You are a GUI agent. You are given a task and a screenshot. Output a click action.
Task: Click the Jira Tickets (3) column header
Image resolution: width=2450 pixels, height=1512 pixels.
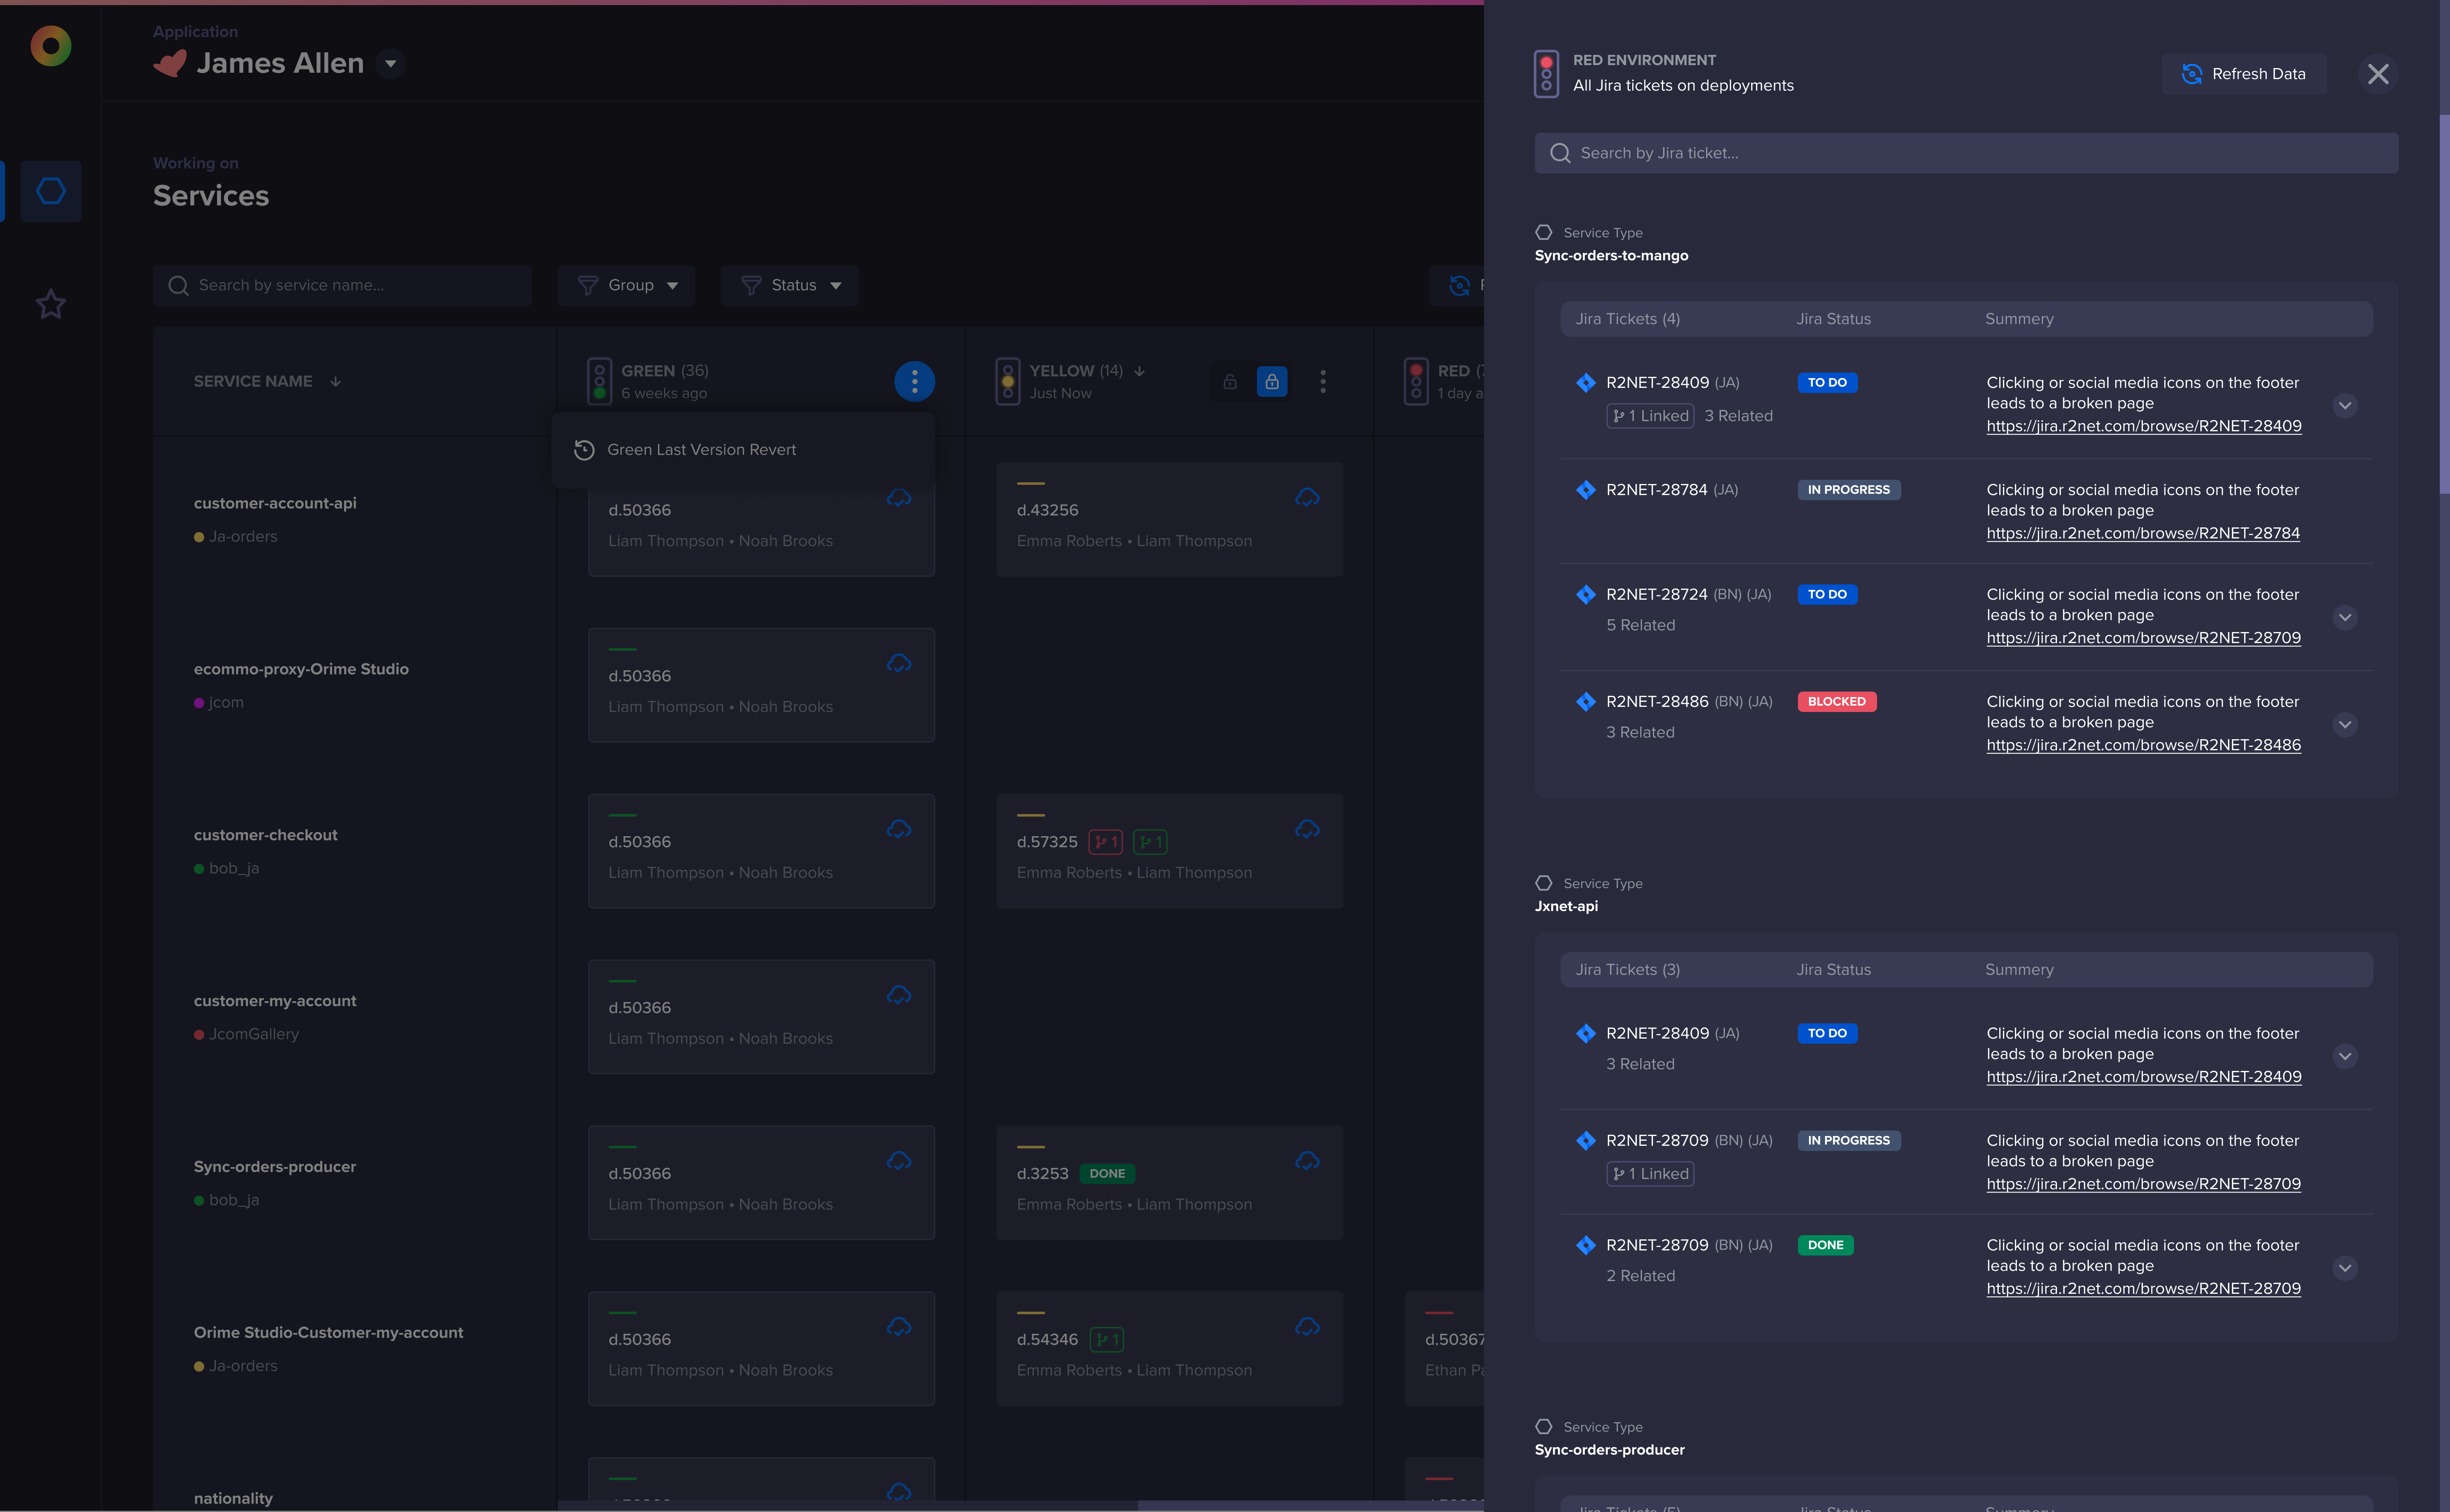pyautogui.click(x=1627, y=970)
